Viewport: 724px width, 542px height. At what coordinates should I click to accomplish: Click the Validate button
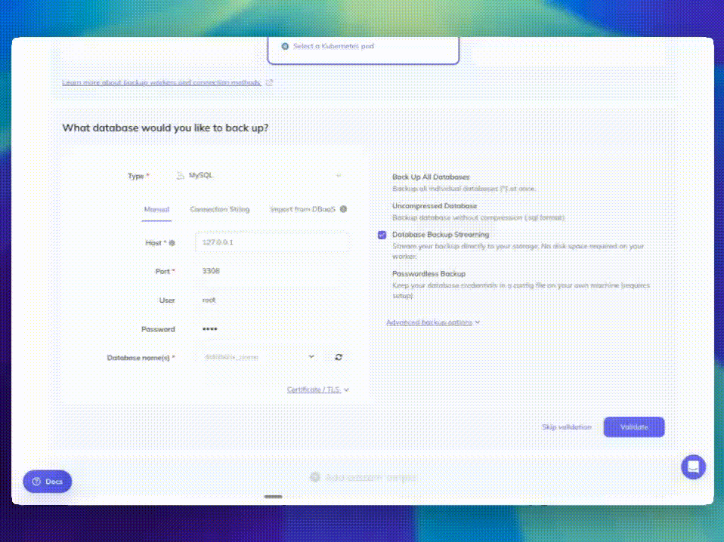(633, 427)
